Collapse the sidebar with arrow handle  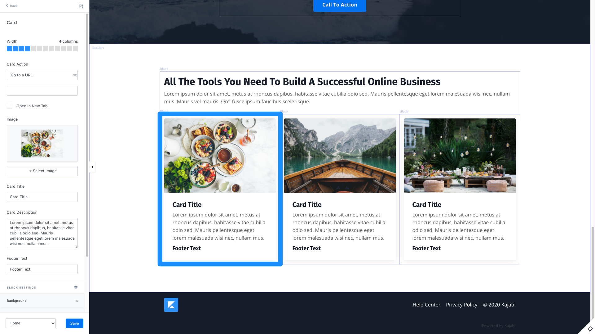(92, 167)
